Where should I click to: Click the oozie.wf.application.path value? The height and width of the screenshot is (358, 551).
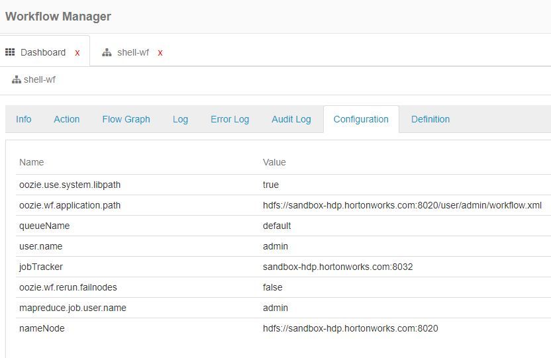pos(402,205)
